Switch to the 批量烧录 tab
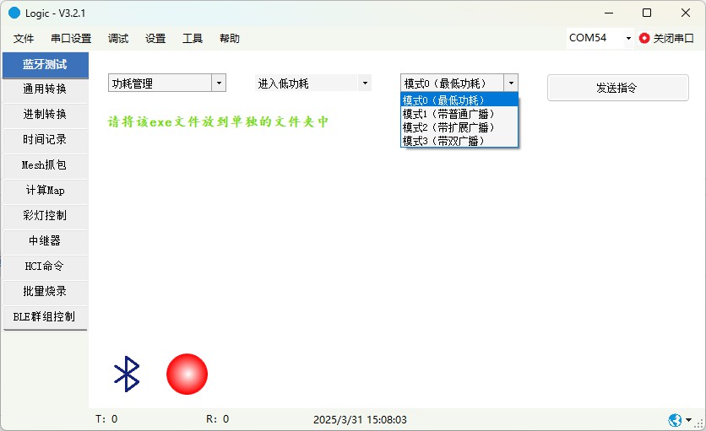The image size is (706, 431). 45,291
